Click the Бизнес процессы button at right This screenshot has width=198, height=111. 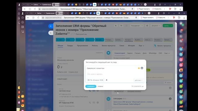click(163, 46)
